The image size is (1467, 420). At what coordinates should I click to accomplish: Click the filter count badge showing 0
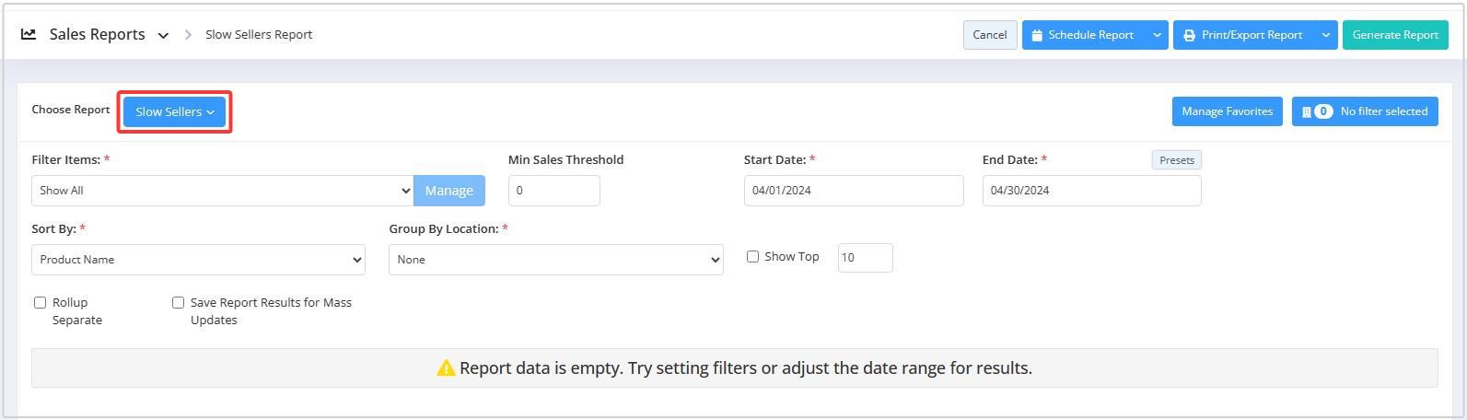point(1323,111)
